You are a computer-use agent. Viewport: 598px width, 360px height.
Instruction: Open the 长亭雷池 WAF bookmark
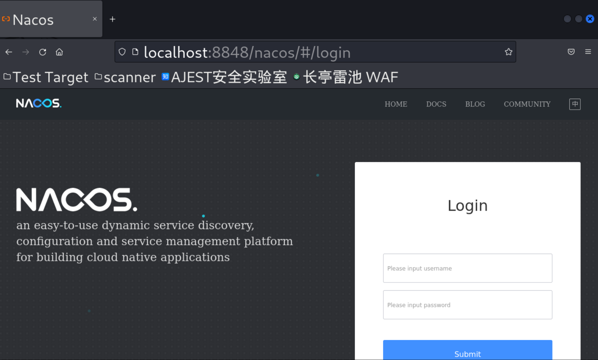[346, 77]
